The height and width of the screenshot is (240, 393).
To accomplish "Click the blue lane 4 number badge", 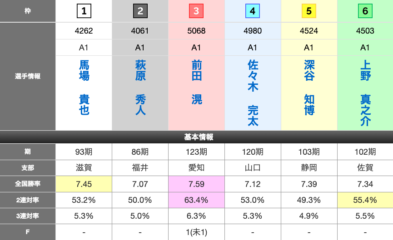I will [253, 11].
